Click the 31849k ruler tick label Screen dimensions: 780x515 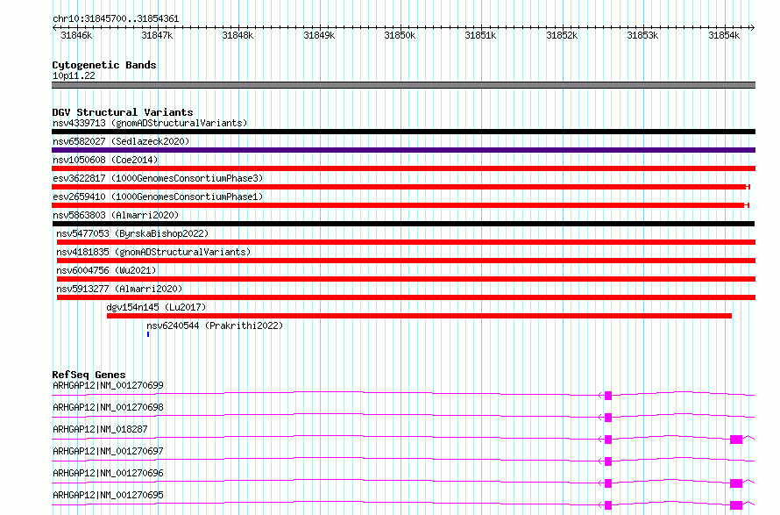(319, 36)
